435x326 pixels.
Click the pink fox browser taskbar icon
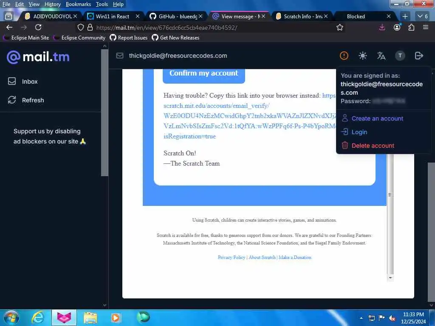tap(64, 318)
